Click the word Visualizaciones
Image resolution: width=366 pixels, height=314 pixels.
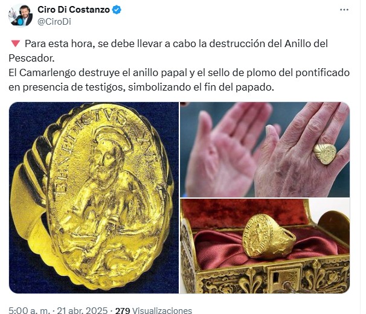(x=162, y=310)
